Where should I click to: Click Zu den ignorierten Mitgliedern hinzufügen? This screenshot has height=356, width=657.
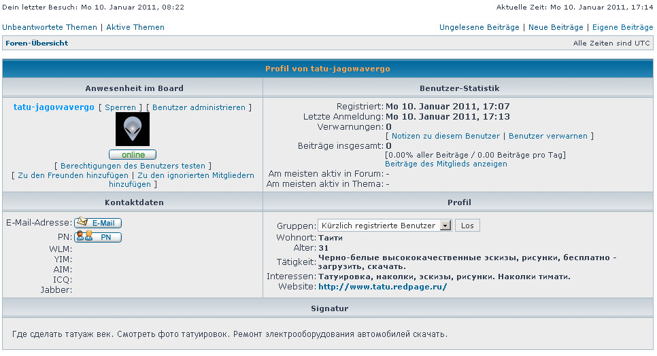click(x=195, y=175)
